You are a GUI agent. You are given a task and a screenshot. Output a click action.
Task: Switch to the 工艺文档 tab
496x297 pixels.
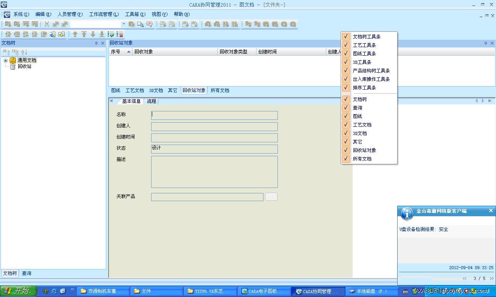[134, 90]
